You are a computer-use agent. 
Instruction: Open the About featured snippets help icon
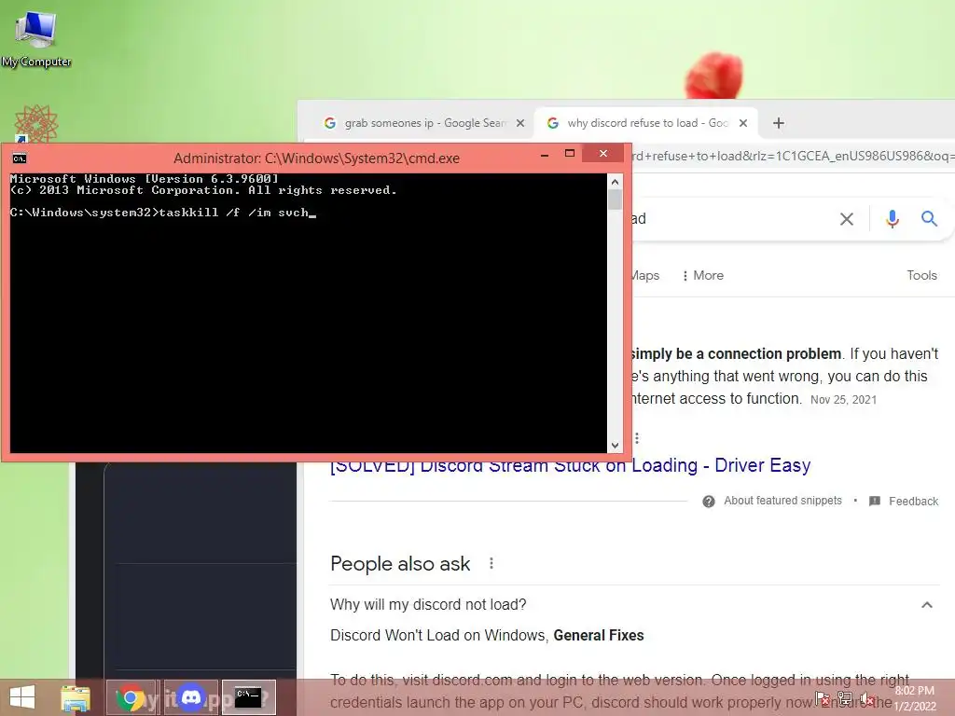709,501
